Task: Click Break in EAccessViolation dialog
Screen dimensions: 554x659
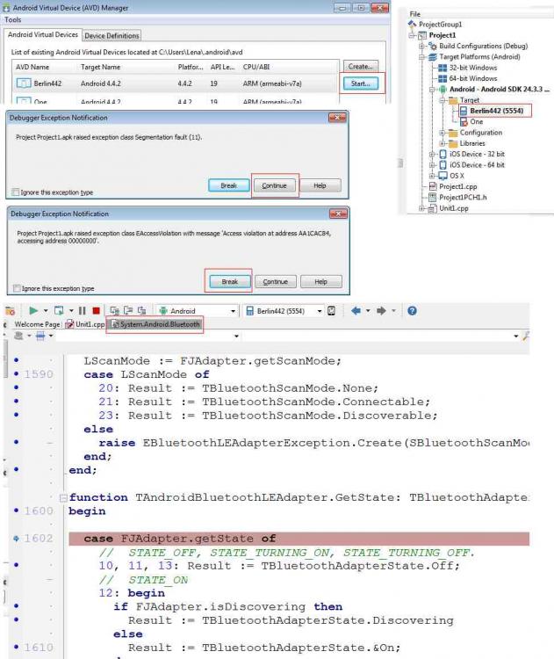Action: point(230,281)
